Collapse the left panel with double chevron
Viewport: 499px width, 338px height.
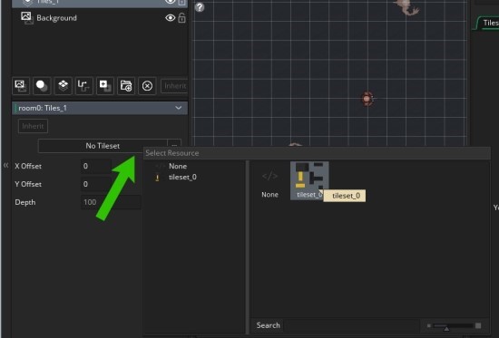coord(5,165)
